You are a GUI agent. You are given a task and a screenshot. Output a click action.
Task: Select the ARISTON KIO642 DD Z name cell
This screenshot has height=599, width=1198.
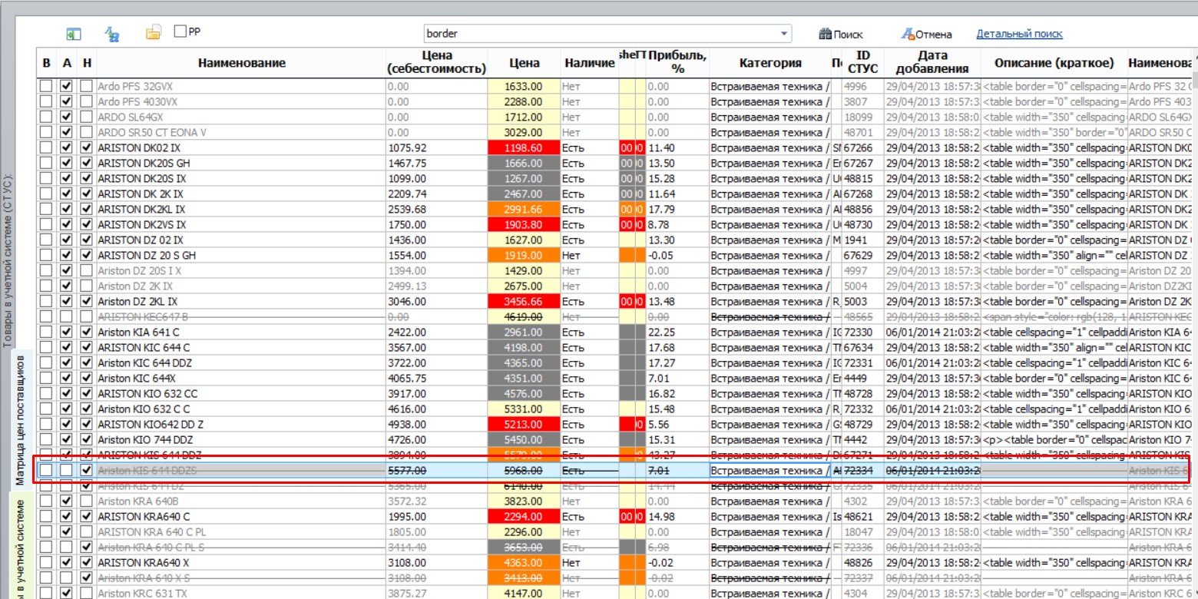pos(241,425)
